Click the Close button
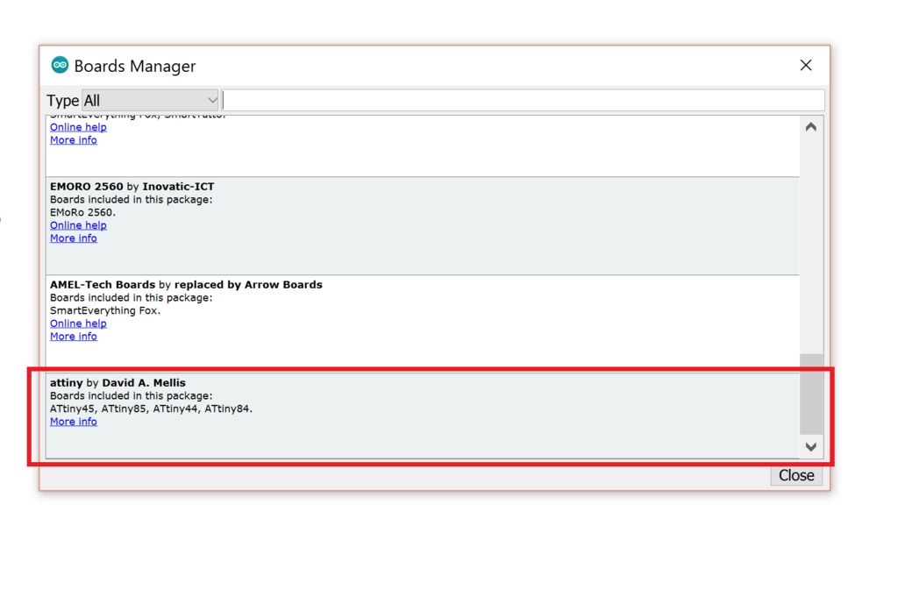 pyautogui.click(x=796, y=475)
